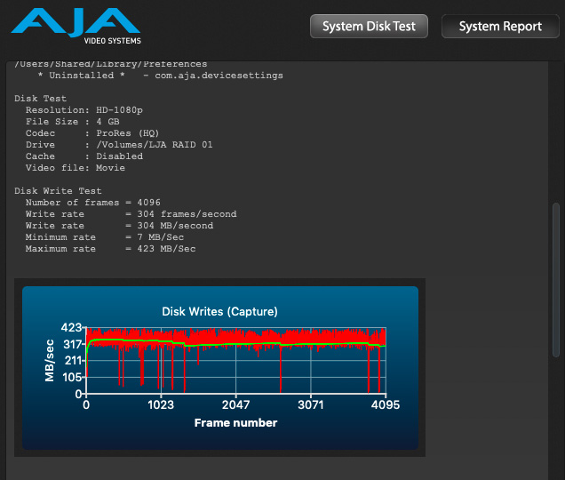The height and width of the screenshot is (480, 565).
Task: Open the System Report view
Action: 500,27
